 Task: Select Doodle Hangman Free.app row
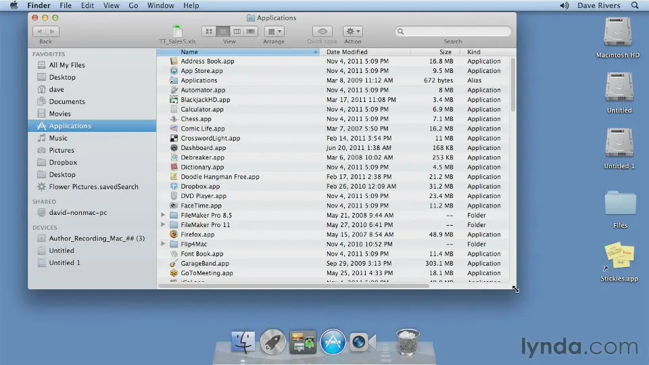333,176
